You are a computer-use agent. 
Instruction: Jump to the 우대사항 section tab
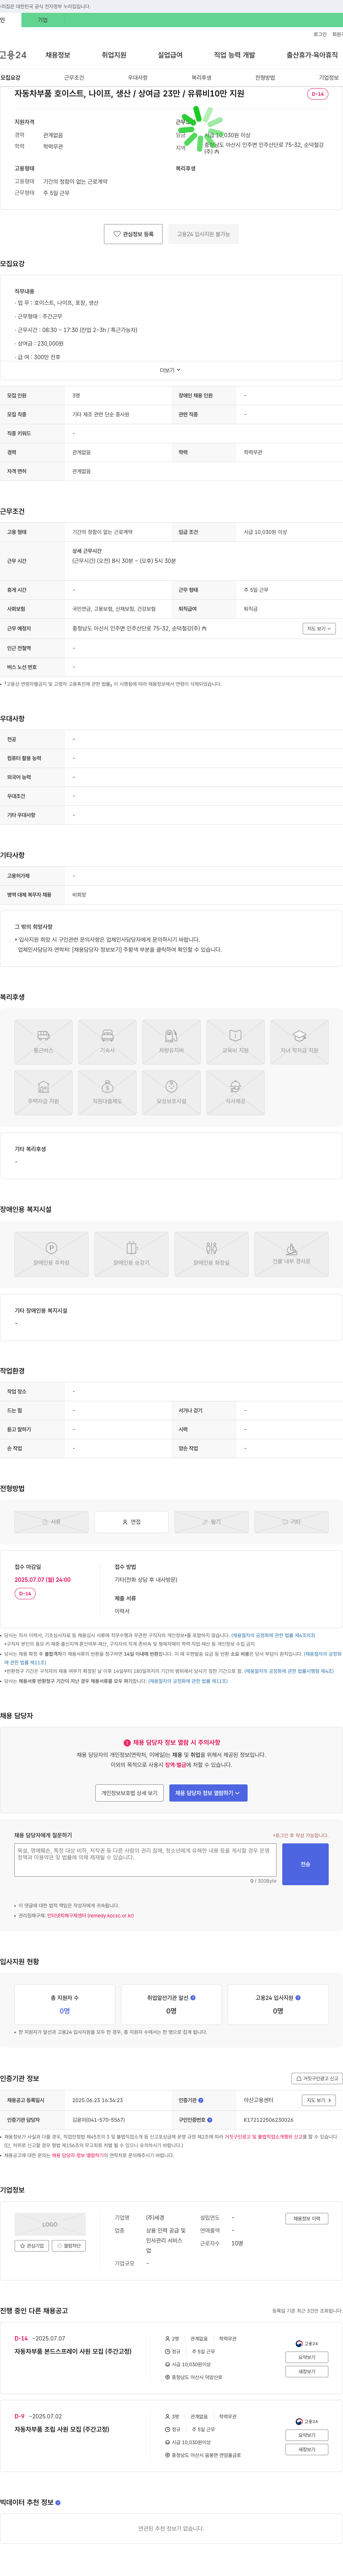pyautogui.click(x=138, y=77)
